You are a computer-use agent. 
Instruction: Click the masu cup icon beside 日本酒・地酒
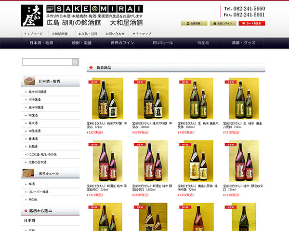coord(29,81)
